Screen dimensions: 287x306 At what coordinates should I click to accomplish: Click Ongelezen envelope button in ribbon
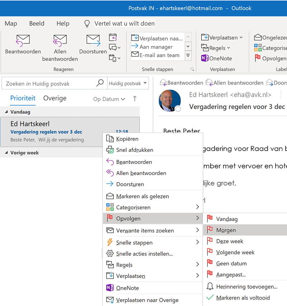pos(270,37)
